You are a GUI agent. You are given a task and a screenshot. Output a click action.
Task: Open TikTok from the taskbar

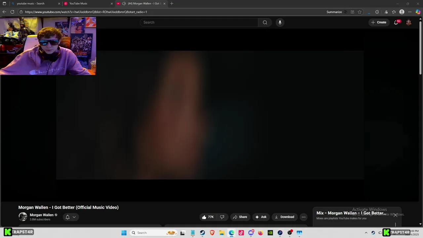241,233
